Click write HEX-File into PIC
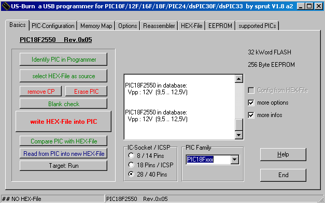The image size is (325, 203). pos(64,121)
